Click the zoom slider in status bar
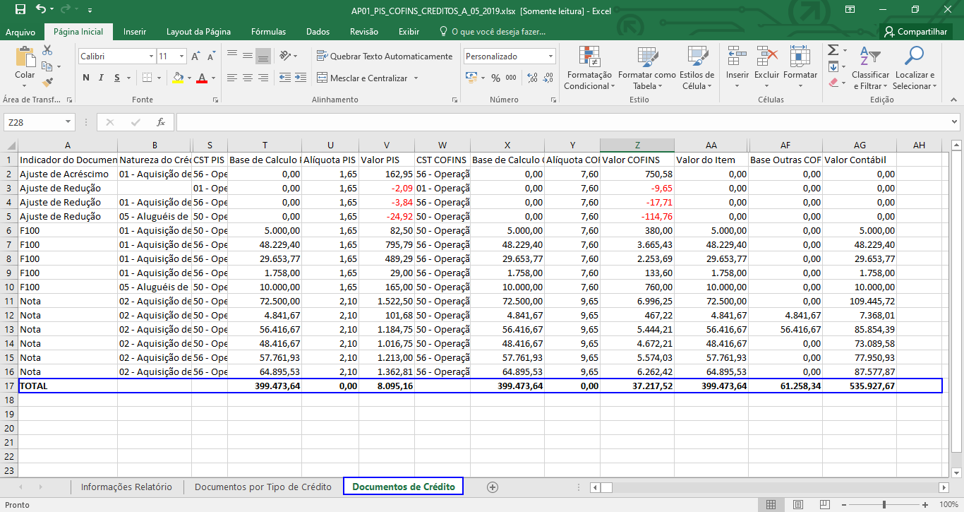The width and height of the screenshot is (964, 512). point(884,505)
